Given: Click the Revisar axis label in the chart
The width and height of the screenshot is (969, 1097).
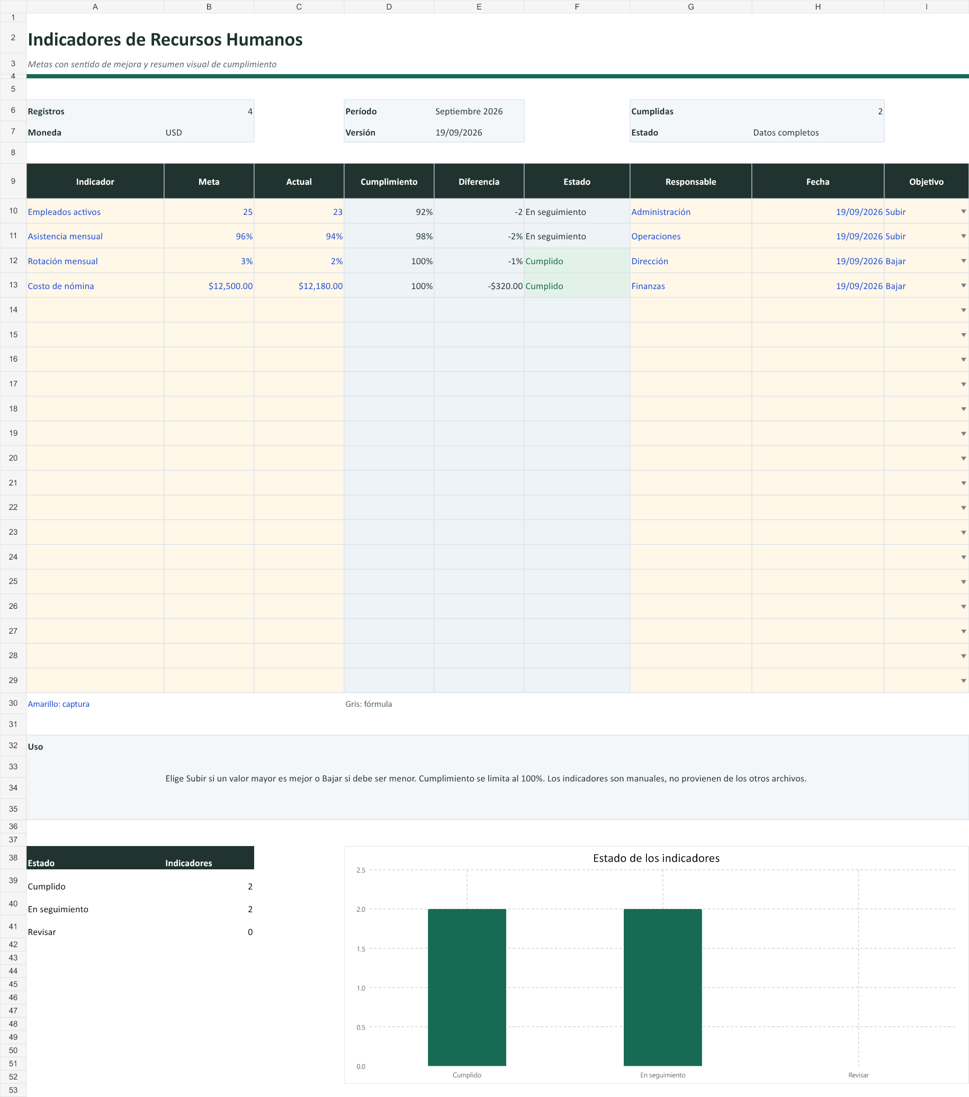Looking at the screenshot, I should [858, 1075].
